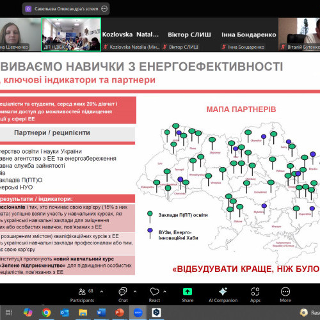Viewport: 320px width, 320px height.
Task: Open Outlook from the taskbar
Action: tap(65, 312)
